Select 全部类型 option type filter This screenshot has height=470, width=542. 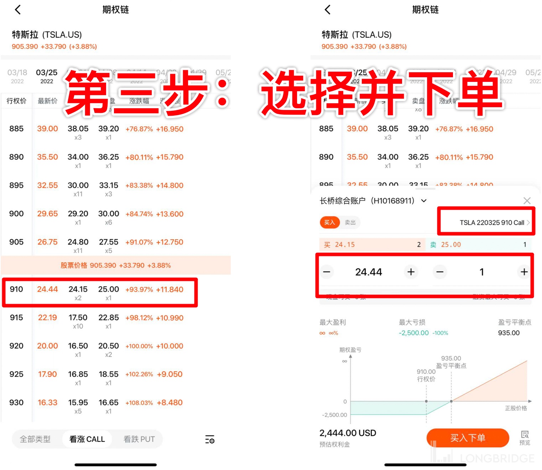click(35, 439)
